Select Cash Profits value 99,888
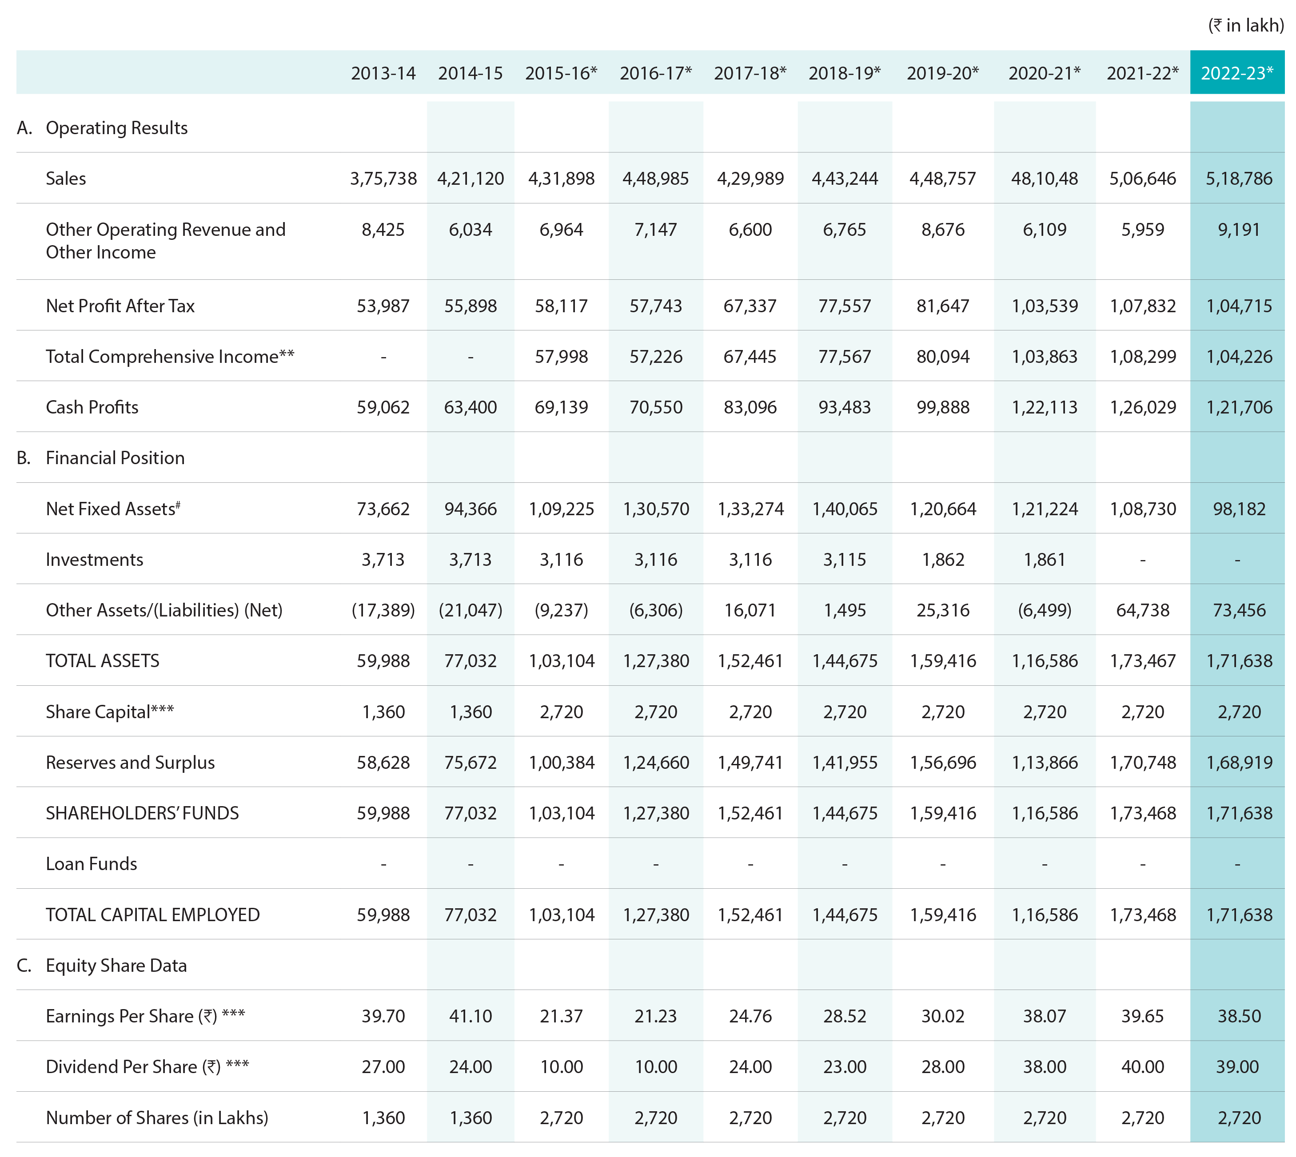The width and height of the screenshot is (1296, 1157). tap(942, 407)
